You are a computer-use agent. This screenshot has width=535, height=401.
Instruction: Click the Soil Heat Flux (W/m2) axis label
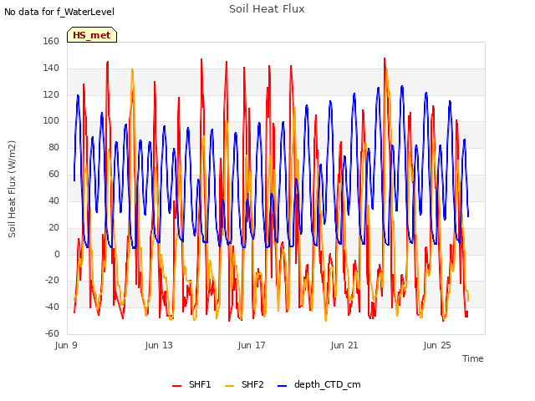(x=12, y=189)
